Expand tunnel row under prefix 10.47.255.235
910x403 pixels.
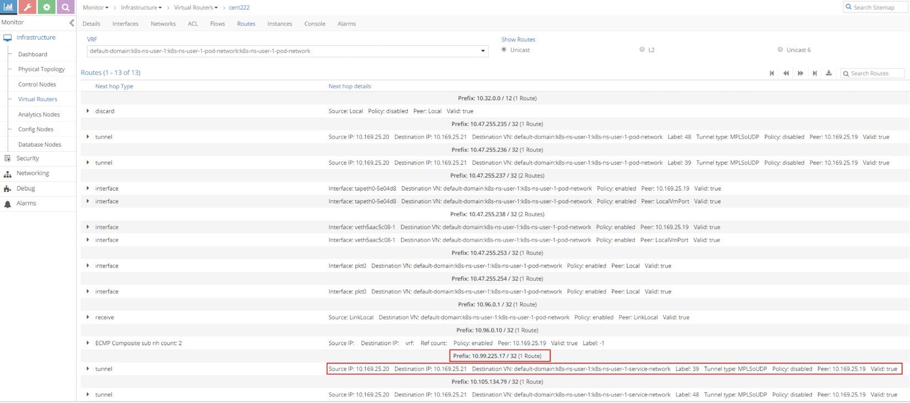coord(88,137)
